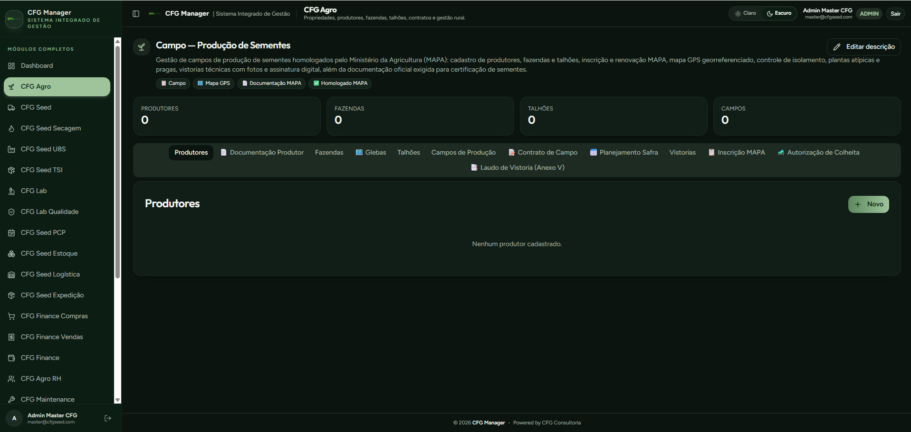Click the Documentação MAPA tag chip

(271, 83)
